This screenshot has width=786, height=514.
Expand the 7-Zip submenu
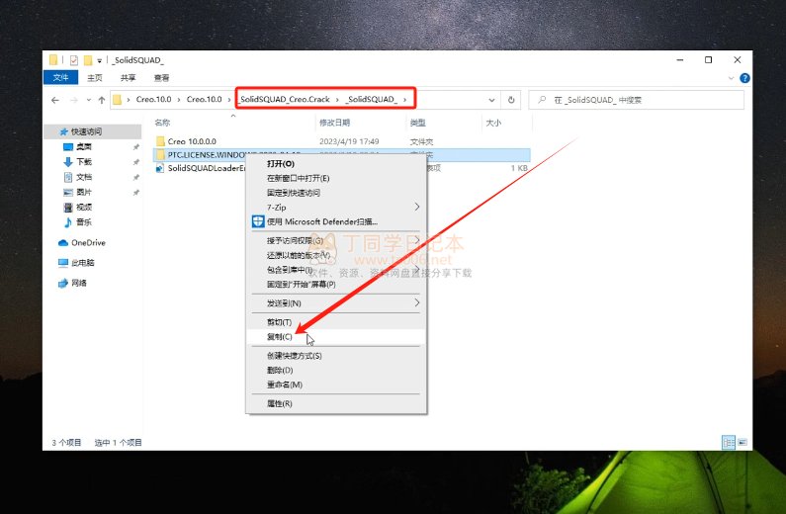(336, 208)
